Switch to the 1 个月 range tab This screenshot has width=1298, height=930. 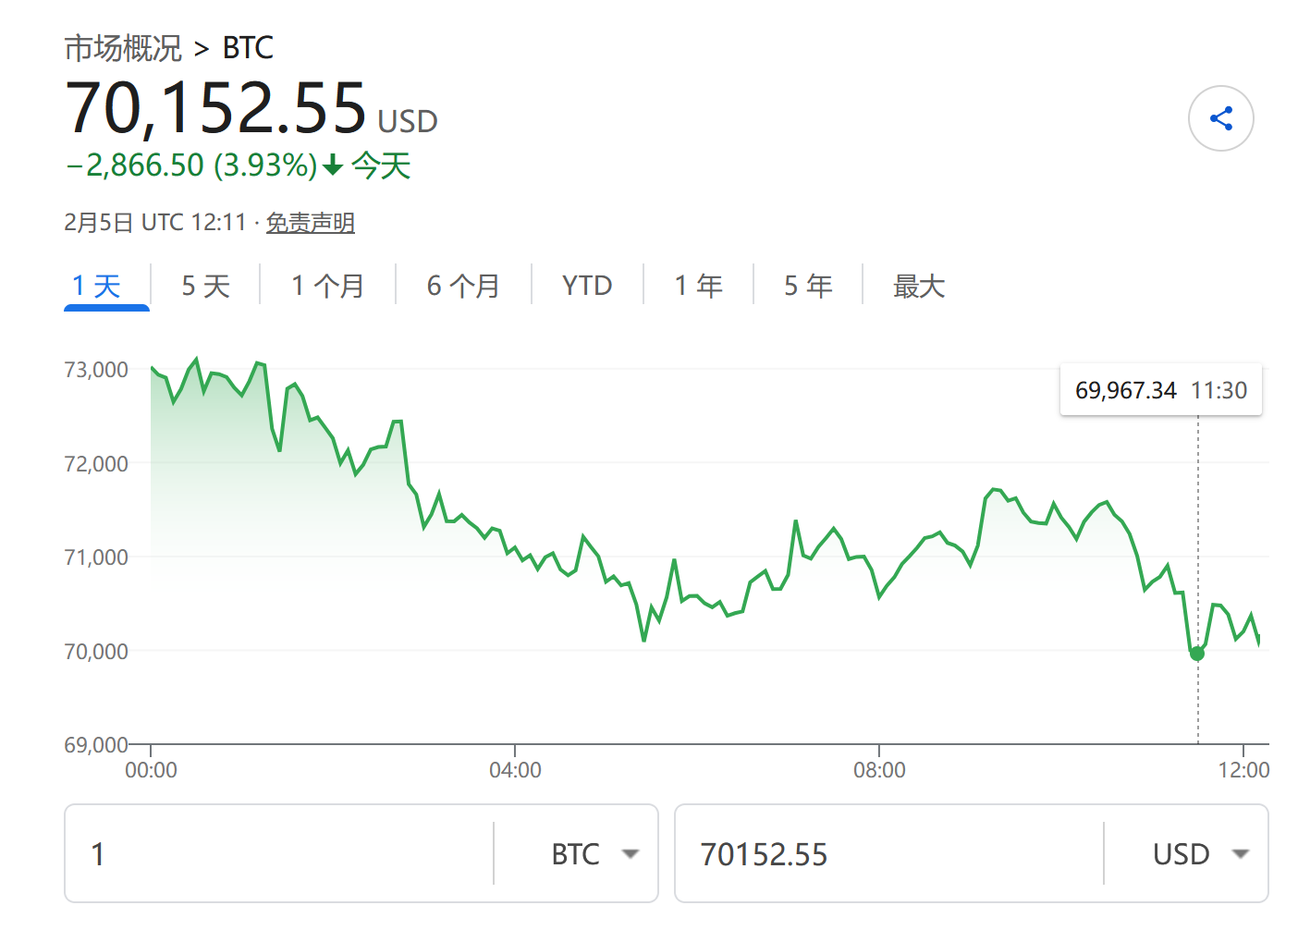[x=327, y=287]
